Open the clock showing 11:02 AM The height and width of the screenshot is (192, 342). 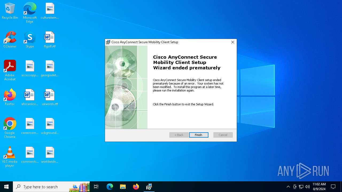tap(319, 187)
